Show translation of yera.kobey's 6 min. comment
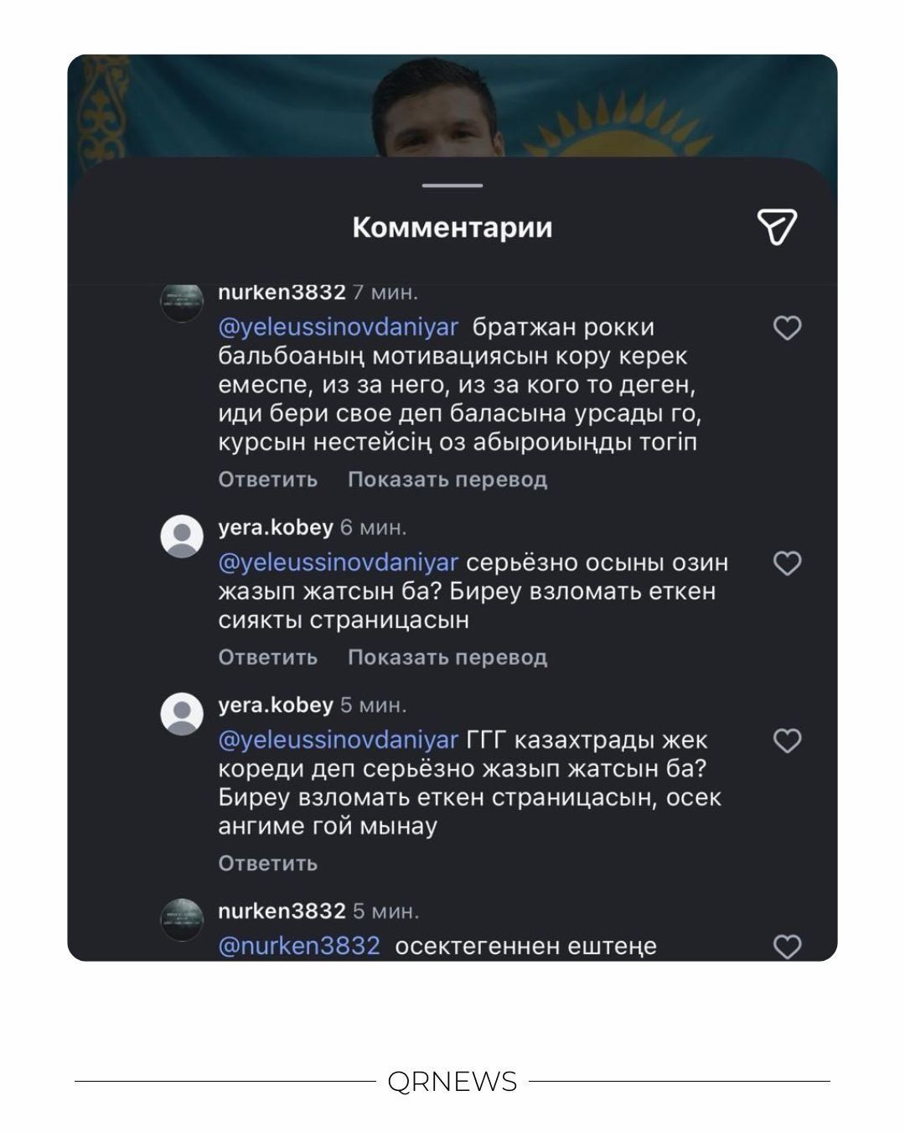The height and width of the screenshot is (1132, 905). tap(447, 657)
